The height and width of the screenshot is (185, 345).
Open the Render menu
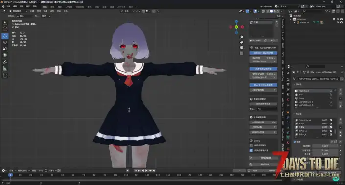[x=22, y=6]
